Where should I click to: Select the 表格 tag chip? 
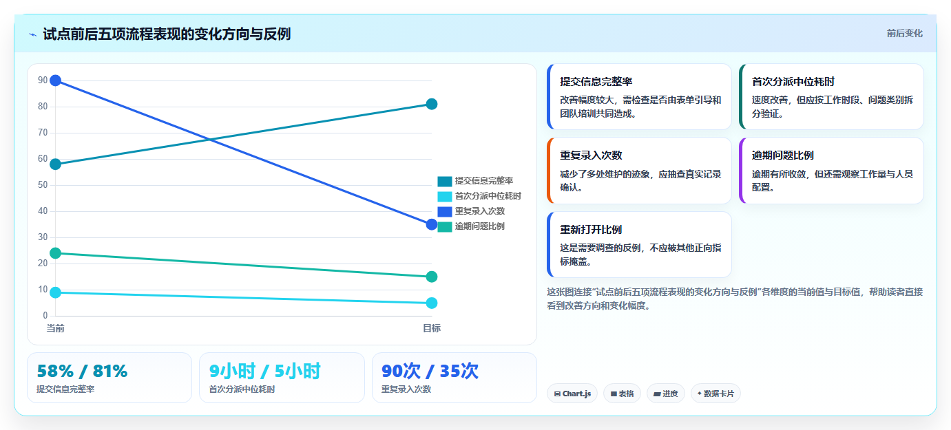[x=622, y=394]
